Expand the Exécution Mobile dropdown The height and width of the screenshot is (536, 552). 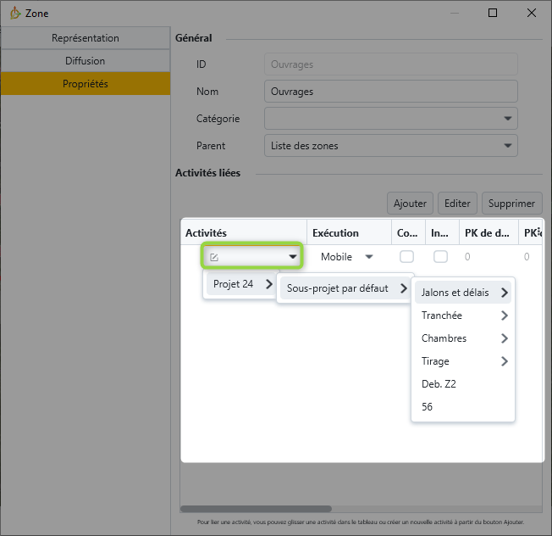369,257
